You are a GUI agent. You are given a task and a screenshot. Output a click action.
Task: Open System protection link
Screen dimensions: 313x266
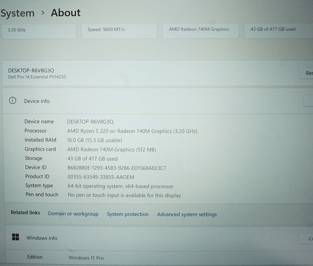(x=128, y=214)
